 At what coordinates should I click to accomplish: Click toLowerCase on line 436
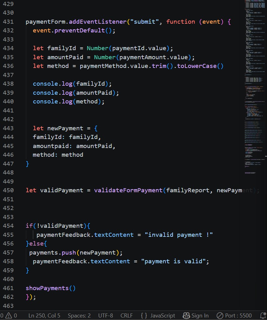click(197, 66)
